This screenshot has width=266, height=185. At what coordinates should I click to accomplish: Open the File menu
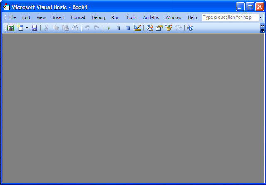[12, 17]
